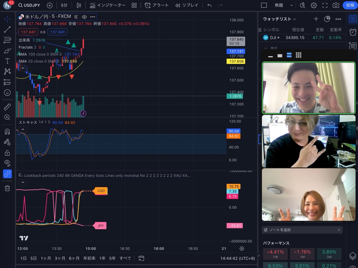This screenshot has height=268, width=358.
Task: Open chart settings gear icon
Action: coord(314,5)
